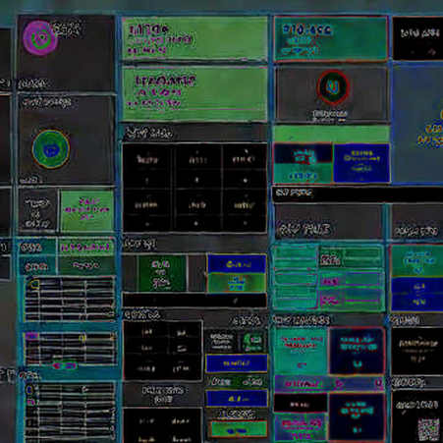The width and height of the screenshot is (443, 443).
Task: Click the green and blue circular emblem icon
Action: 51,149
